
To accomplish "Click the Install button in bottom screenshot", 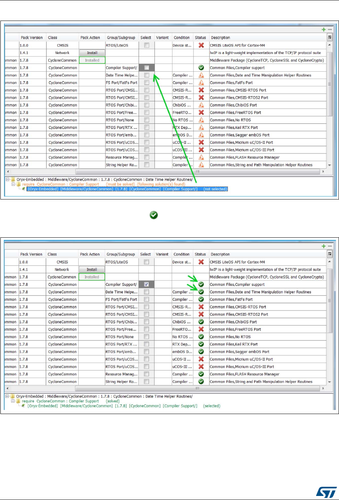I will click(x=92, y=269).
